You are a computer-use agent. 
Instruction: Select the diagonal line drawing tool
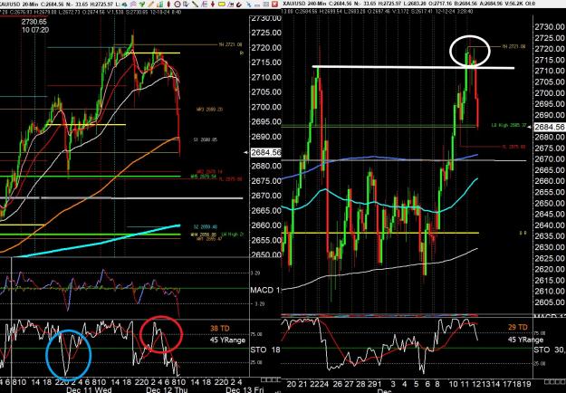click(x=195, y=5)
